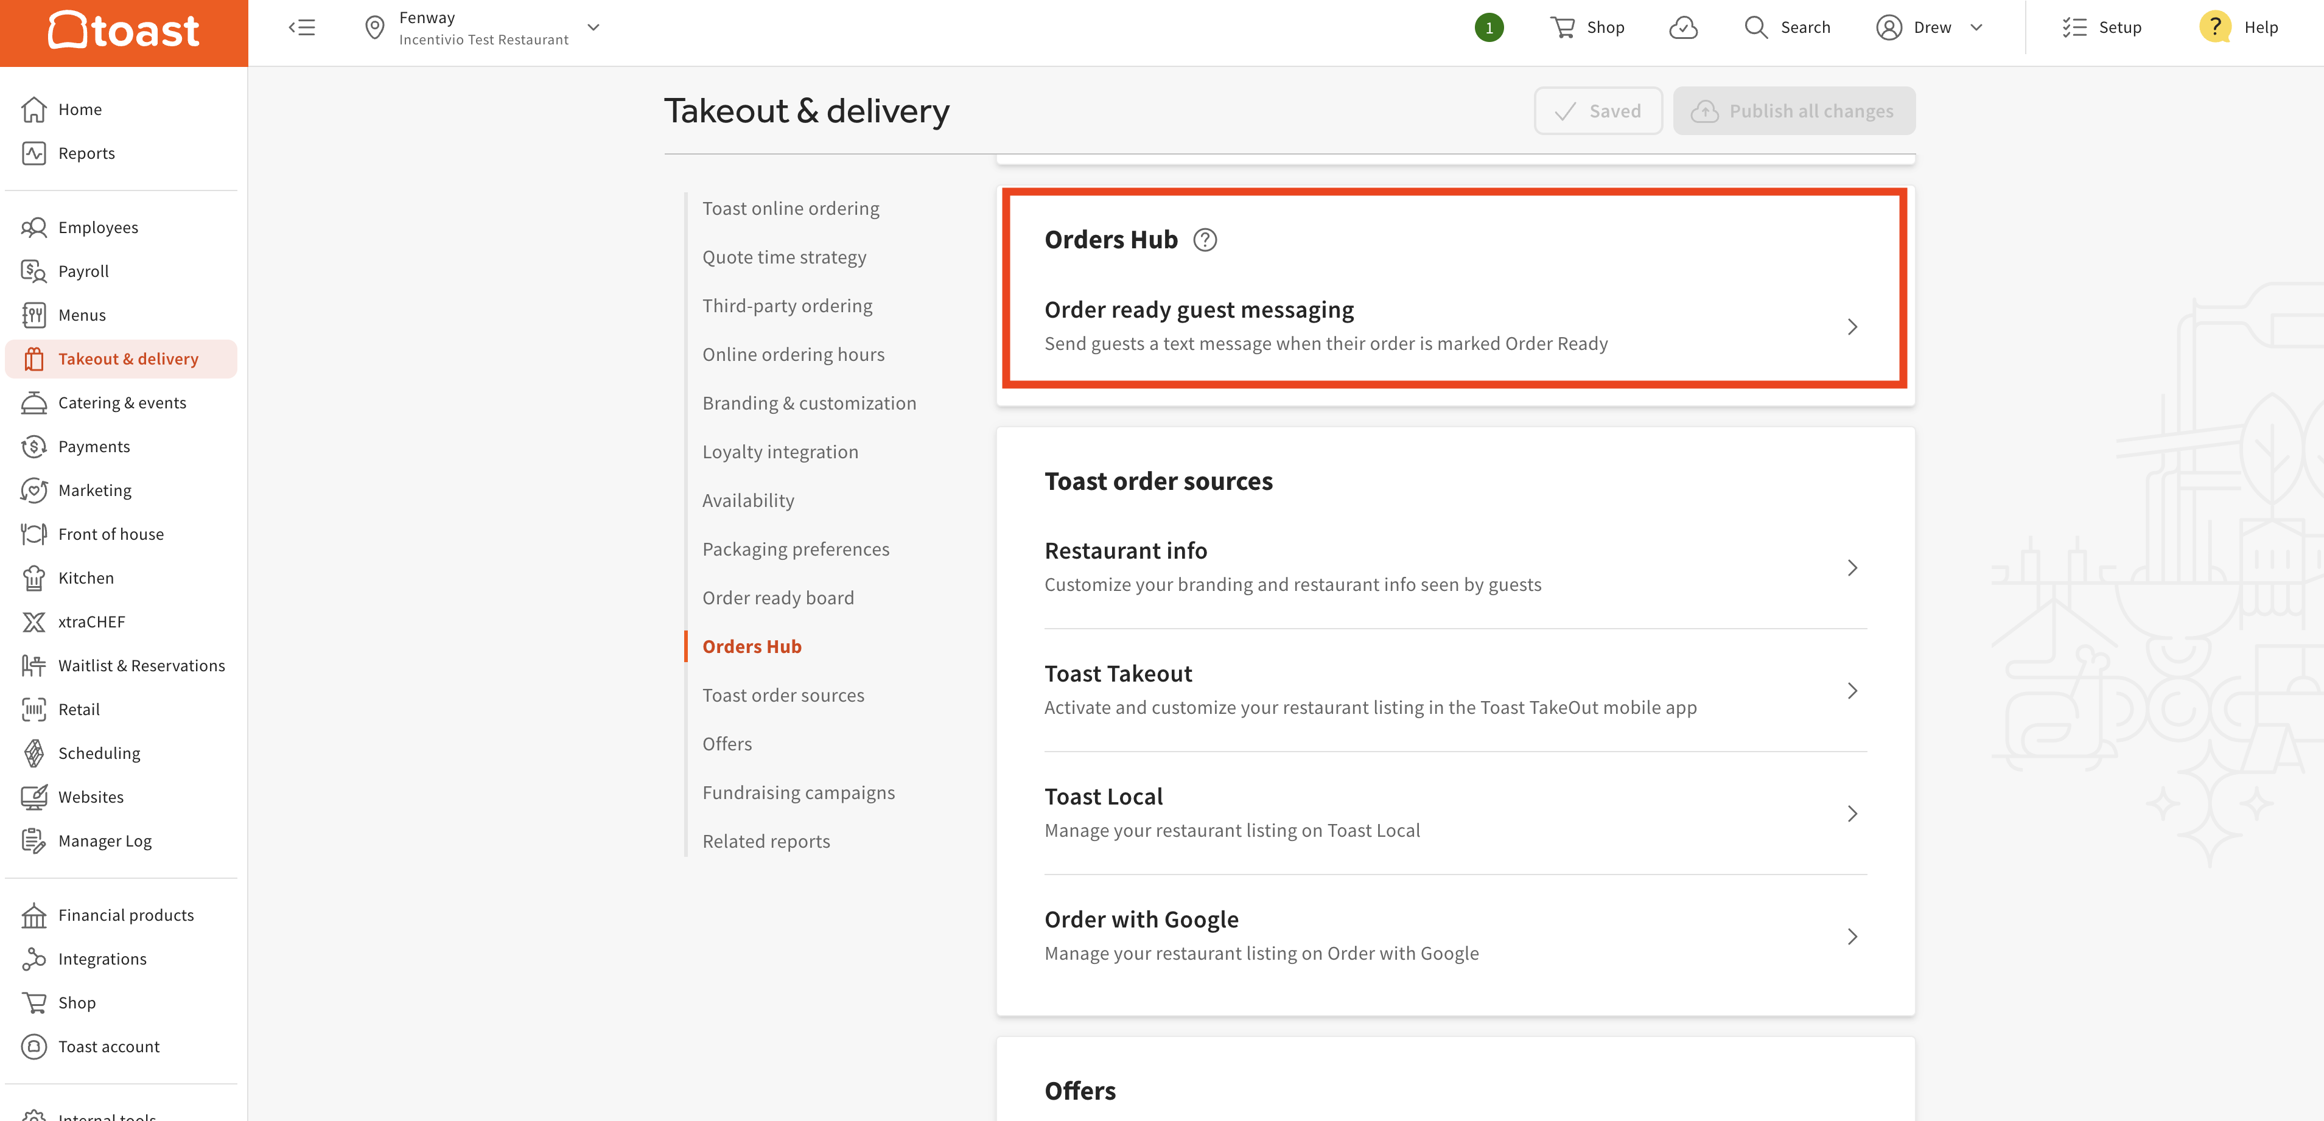Open the Fenway restaurant location dropdown
Viewport: 2324px width, 1121px height.
click(x=483, y=28)
